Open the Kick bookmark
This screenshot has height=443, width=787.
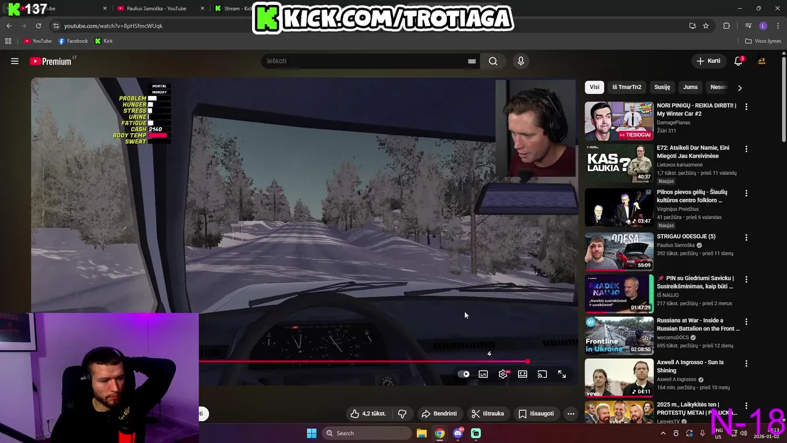(104, 41)
